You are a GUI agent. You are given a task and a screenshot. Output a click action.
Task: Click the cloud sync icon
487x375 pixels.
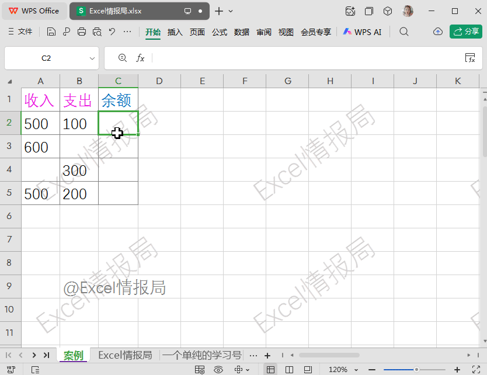point(438,32)
